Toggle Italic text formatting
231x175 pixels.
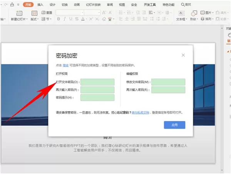(x=65, y=19)
